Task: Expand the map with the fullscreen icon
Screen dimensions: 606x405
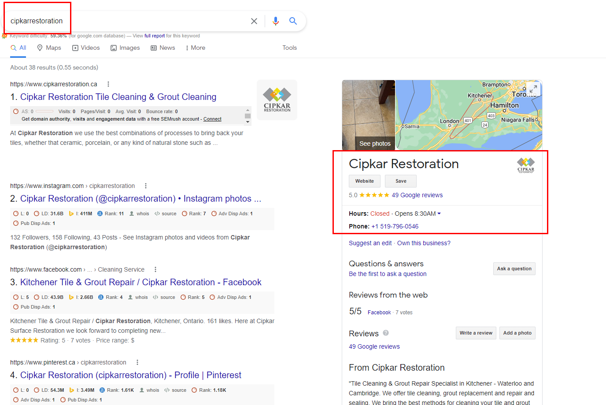Action: 533,88
